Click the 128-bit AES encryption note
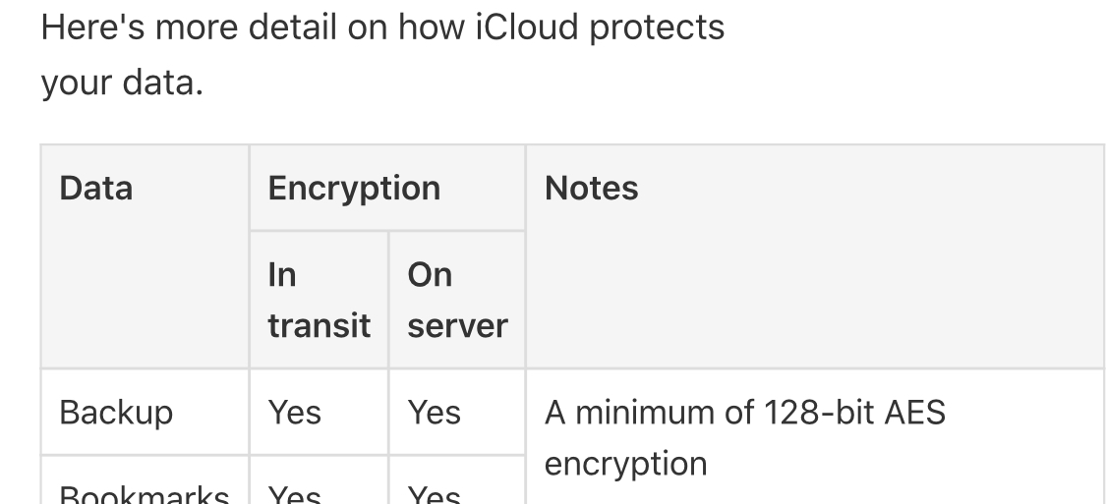The image size is (1106, 504). [745, 438]
